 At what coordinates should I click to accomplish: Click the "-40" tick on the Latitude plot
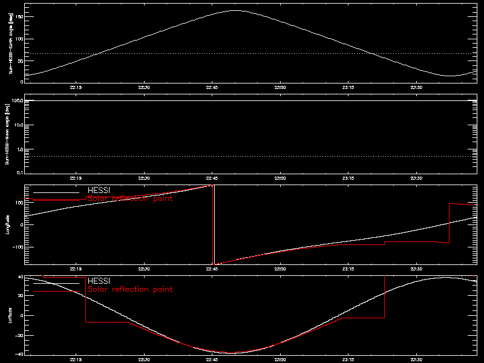click(19, 355)
